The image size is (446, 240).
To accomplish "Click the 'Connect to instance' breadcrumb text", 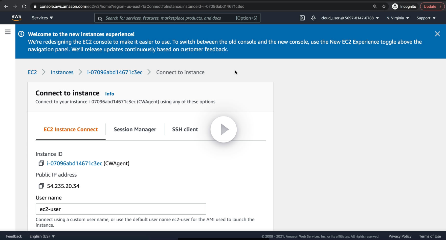I will (x=180, y=72).
